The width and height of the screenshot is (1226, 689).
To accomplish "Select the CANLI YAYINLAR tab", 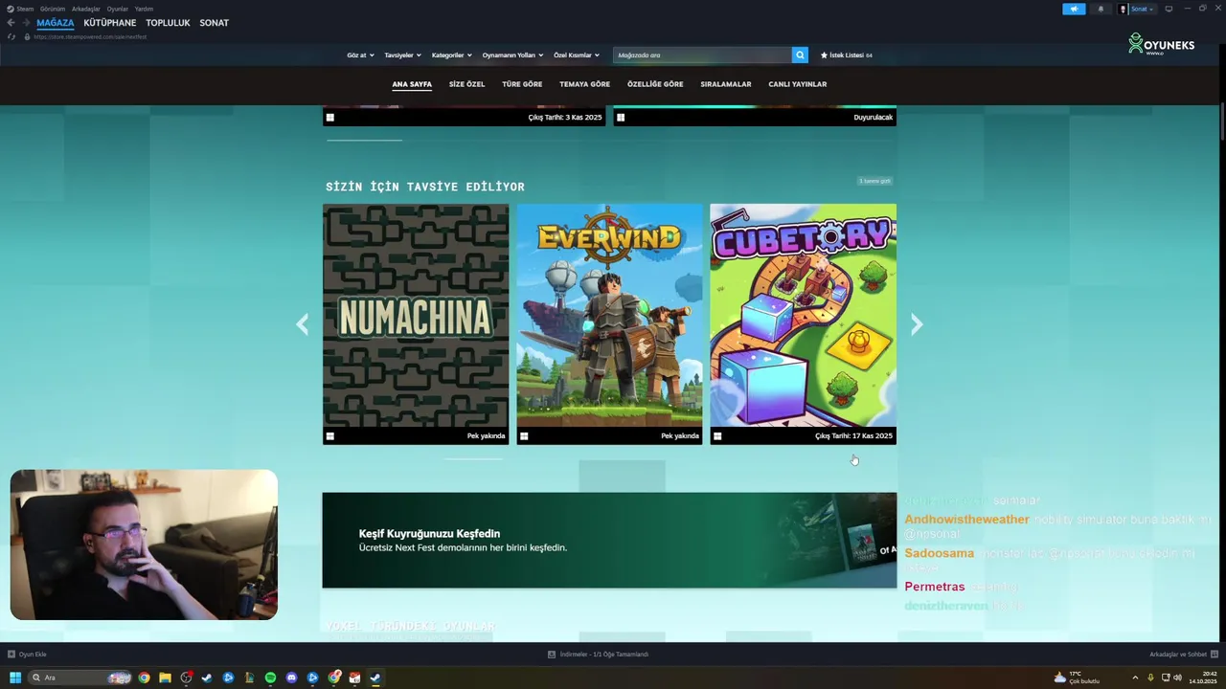I will [798, 84].
